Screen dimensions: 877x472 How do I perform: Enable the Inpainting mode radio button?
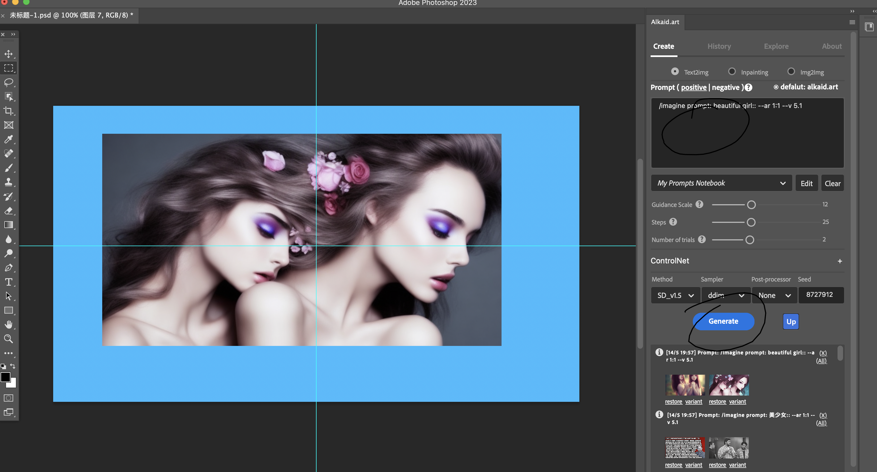732,72
